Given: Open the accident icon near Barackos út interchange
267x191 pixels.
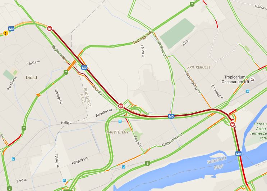Looking at the screenshot, I should 121,106.
